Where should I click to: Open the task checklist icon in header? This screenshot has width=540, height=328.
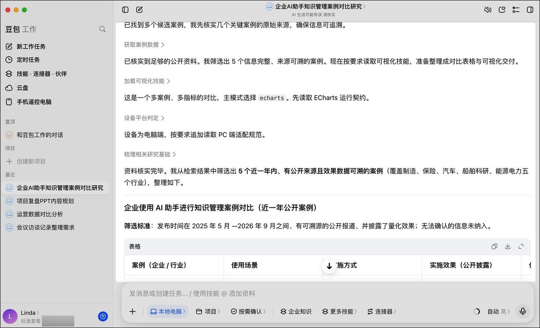pyautogui.click(x=516, y=9)
